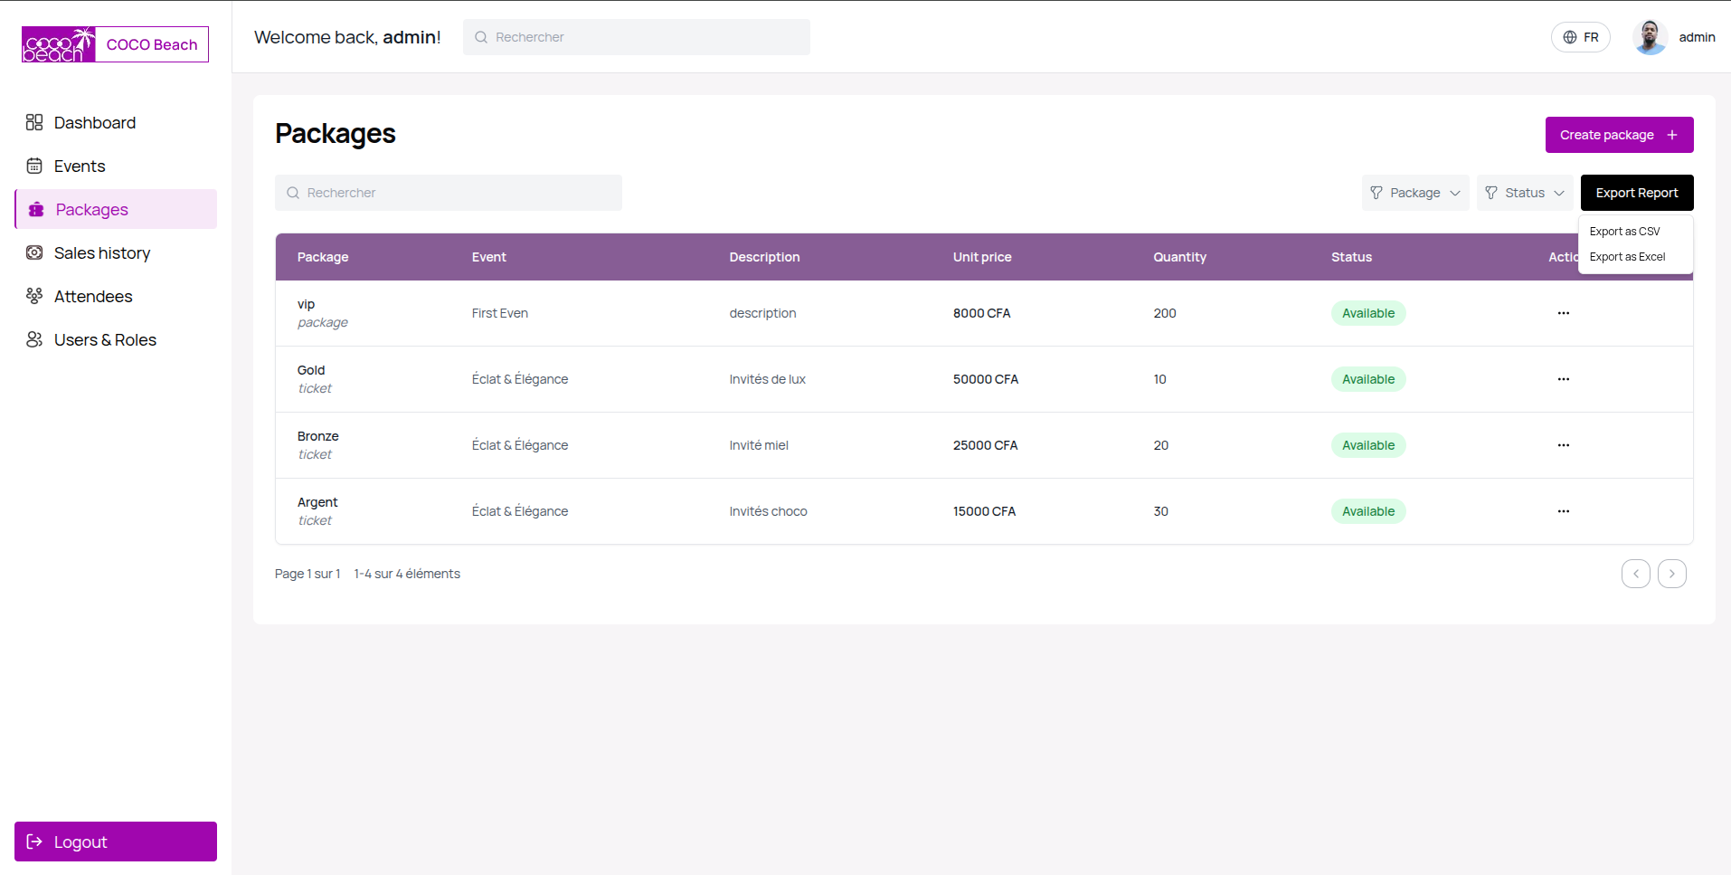Click the Logout button
This screenshot has width=1731, height=875.
click(115, 842)
